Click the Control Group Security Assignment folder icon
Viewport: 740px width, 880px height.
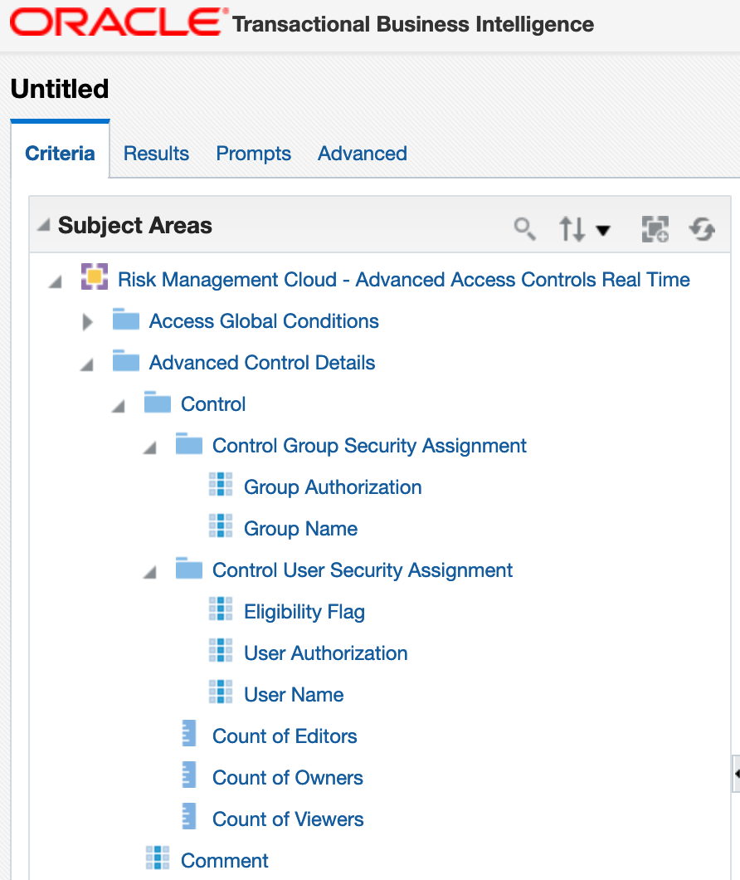pyautogui.click(x=188, y=443)
